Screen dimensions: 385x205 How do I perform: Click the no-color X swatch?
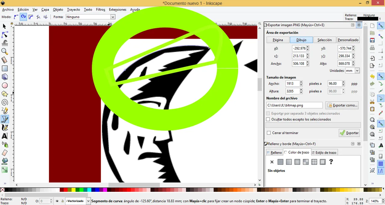click(2, 190)
